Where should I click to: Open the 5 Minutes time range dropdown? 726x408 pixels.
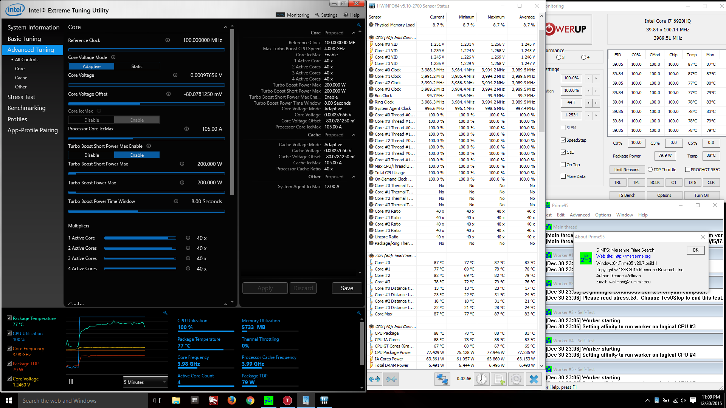pos(145,382)
